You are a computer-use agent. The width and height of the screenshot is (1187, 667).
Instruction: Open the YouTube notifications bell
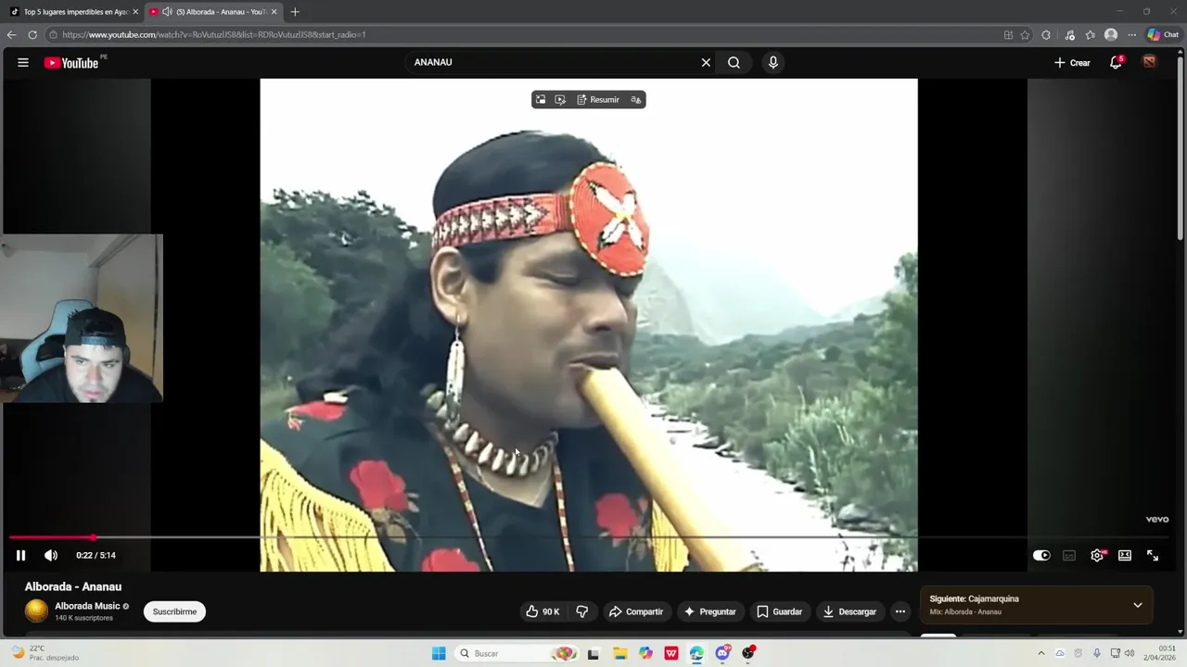point(1116,63)
